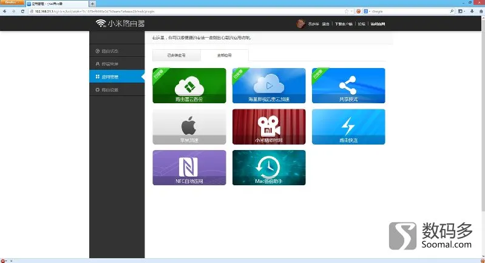The height and width of the screenshot is (263, 485).
Task: Click the username text next to the avatar
Action: click(x=313, y=24)
